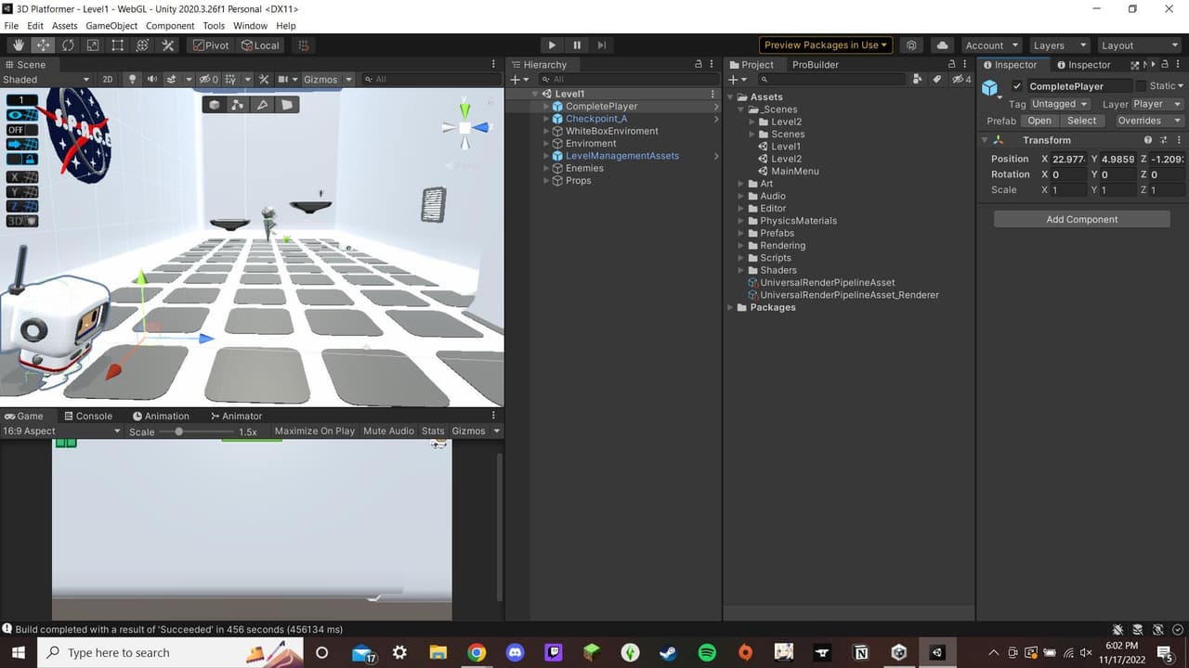The height and width of the screenshot is (668, 1189).
Task: Toggle Mute Audio in Game view
Action: tap(388, 430)
